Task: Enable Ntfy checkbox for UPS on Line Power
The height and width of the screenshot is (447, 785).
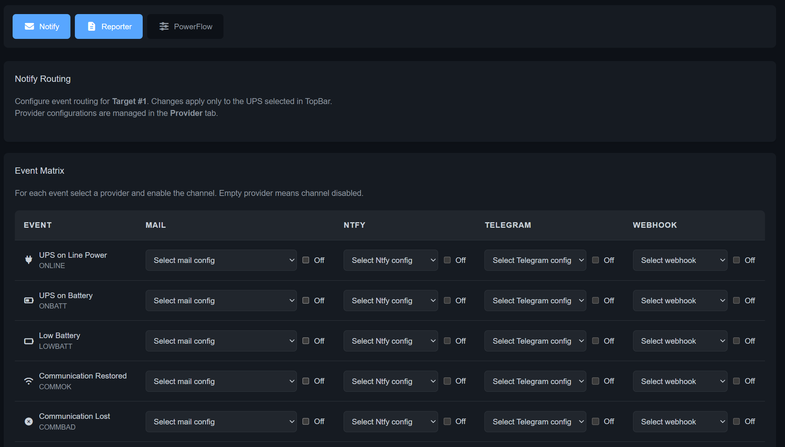Action: click(x=447, y=260)
